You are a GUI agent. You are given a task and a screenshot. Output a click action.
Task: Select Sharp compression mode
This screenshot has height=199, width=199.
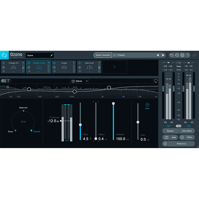[x=15, y=130]
